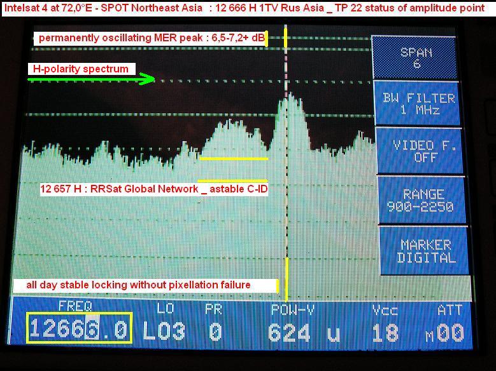The width and height of the screenshot is (496, 371).
Task: Toggle the VIDEO F. OFF setting
Action: click(x=419, y=151)
